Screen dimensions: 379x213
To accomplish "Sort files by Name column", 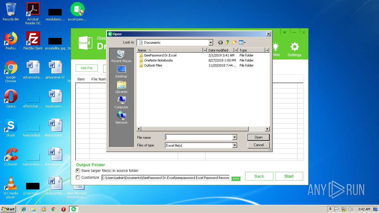I will [170, 50].
